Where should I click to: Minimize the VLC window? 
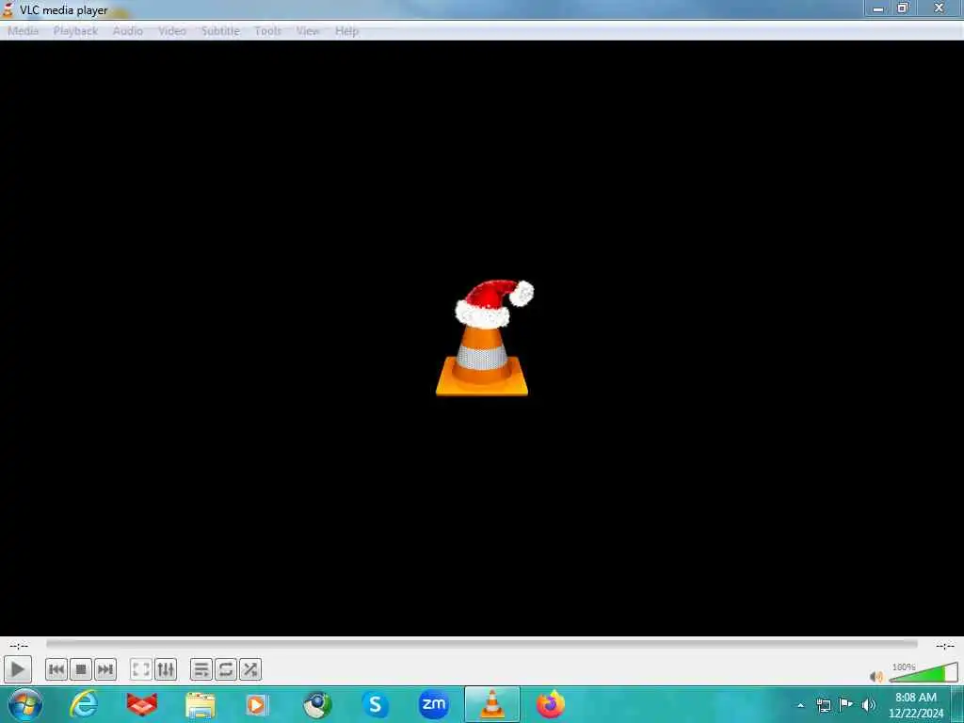coord(878,8)
